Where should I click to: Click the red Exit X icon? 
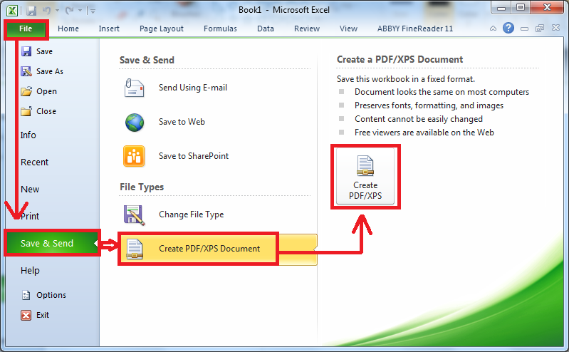[26, 316]
